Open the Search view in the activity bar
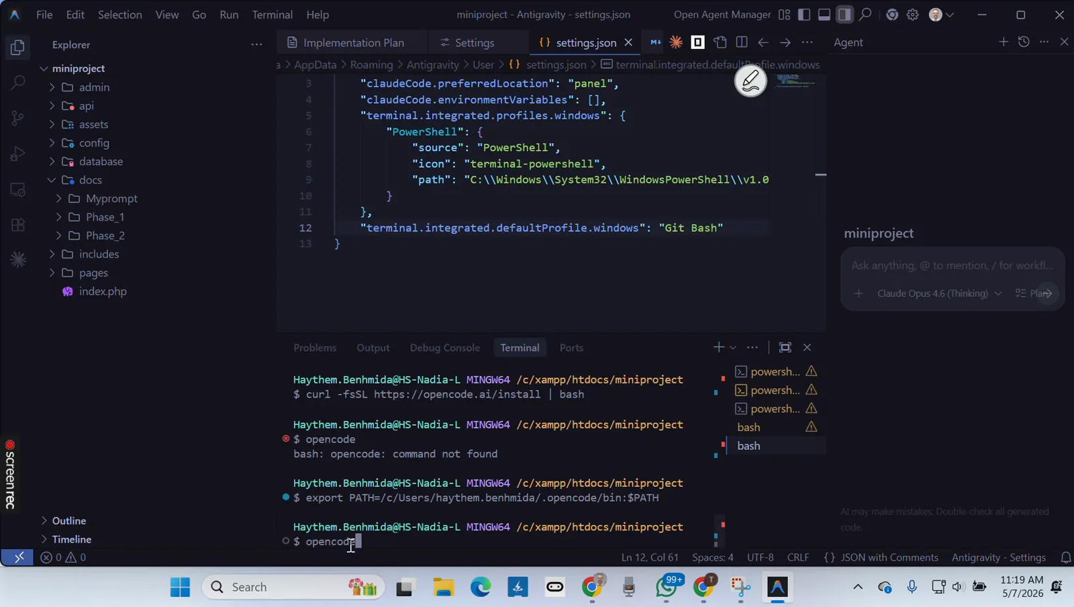Viewport: 1074px width, 607px height. (18, 83)
